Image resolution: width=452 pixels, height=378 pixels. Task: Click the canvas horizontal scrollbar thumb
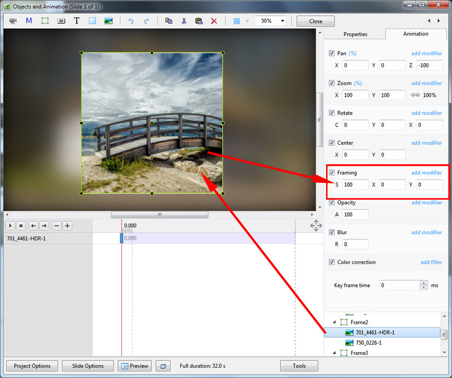[159, 214]
